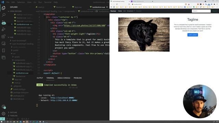Open the localhost:8080 link in the terminal
The width and height of the screenshot is (219, 123).
62,98
